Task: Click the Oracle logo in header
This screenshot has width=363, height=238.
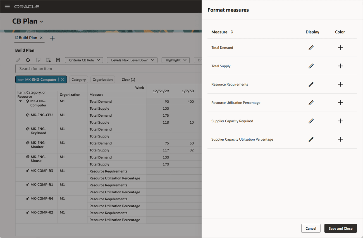Action: [x=27, y=6]
